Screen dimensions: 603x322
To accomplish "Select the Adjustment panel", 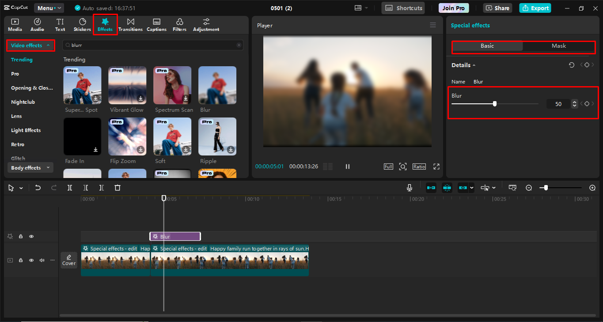I will 205,24.
